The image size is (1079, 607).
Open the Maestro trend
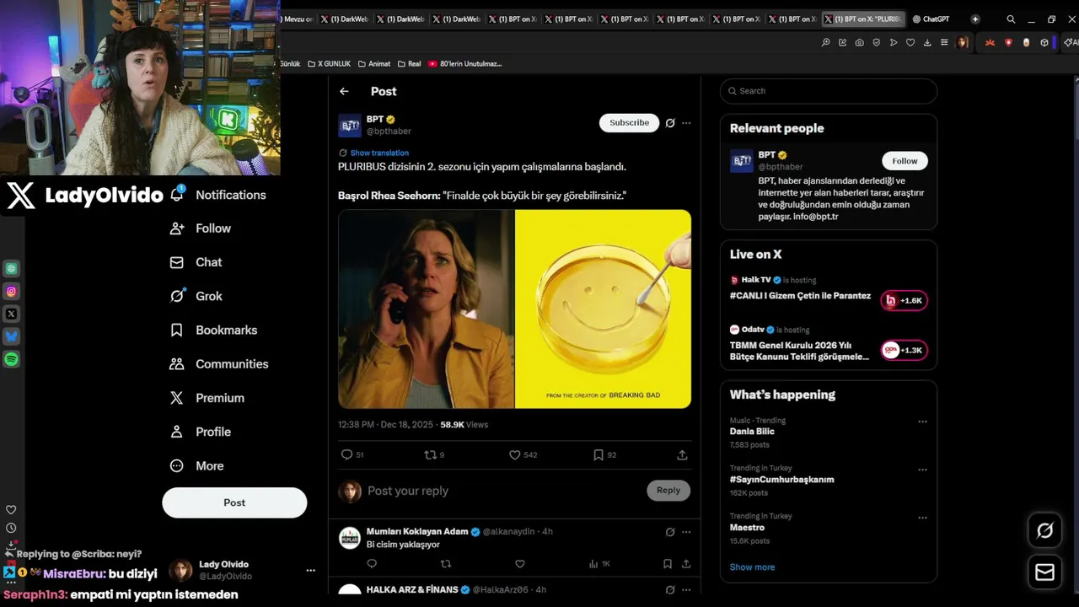click(x=747, y=528)
